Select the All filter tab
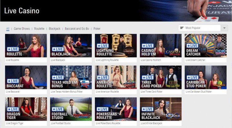 click(8, 29)
